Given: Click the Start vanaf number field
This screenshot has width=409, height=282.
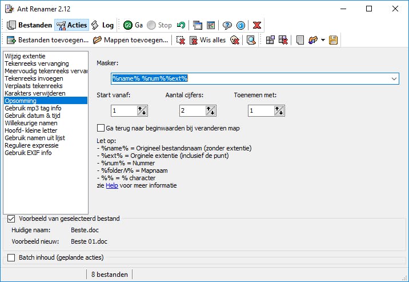Looking at the screenshot, I should tap(124, 111).
